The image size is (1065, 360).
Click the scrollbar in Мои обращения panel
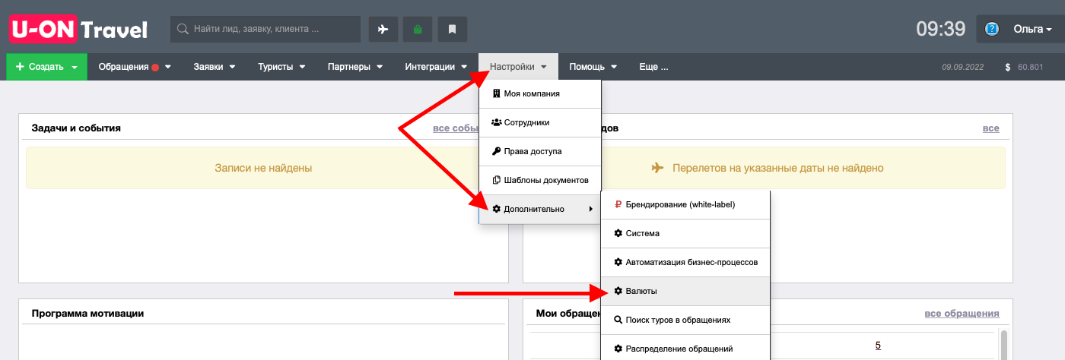point(1006,345)
